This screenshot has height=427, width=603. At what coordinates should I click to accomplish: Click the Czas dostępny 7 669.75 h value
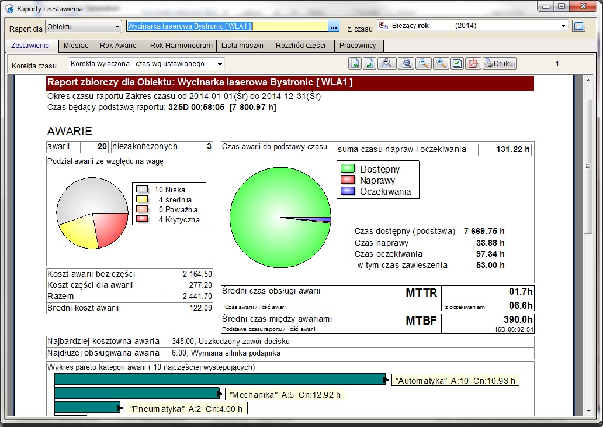pos(484,232)
